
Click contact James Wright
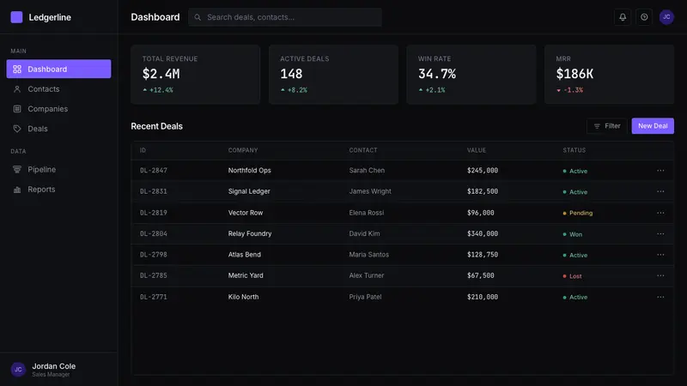click(370, 191)
